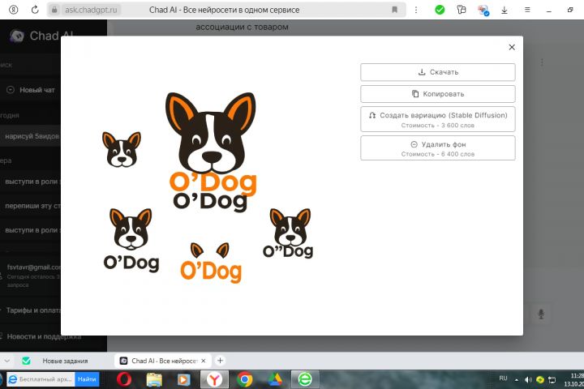Click the Копировать button

438,94
